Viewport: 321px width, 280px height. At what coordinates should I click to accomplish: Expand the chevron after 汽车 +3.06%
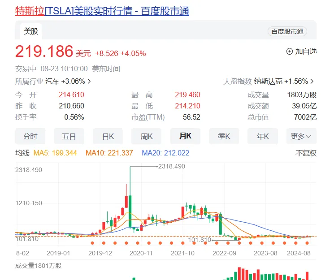(89, 82)
